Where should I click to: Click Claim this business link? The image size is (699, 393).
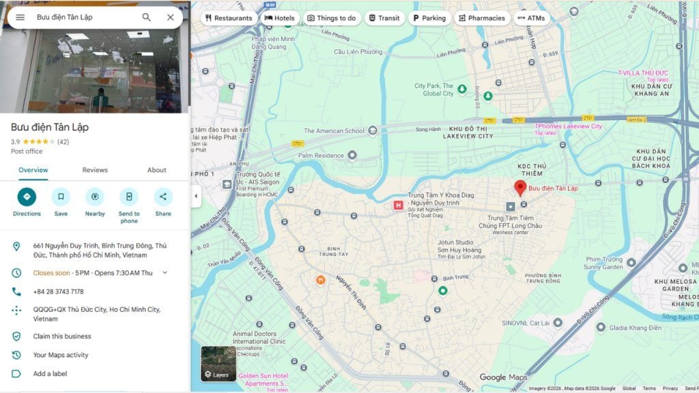[x=62, y=336]
